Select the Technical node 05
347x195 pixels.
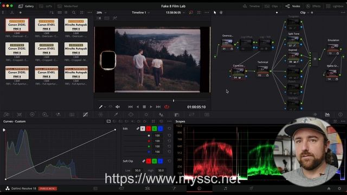[x=262, y=71]
